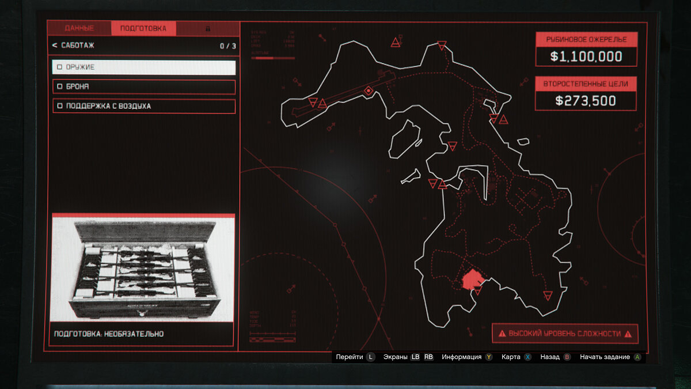
Task: Select the Подготовка tab
Action: click(x=143, y=28)
